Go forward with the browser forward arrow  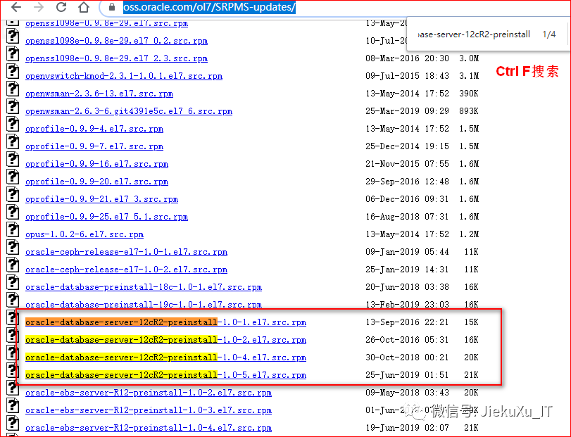click(39, 7)
